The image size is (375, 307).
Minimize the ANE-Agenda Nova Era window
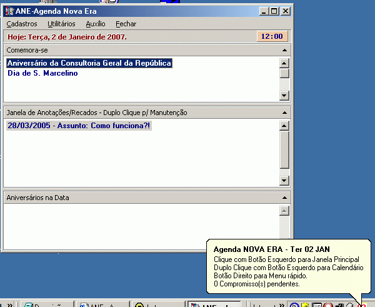(264, 11)
